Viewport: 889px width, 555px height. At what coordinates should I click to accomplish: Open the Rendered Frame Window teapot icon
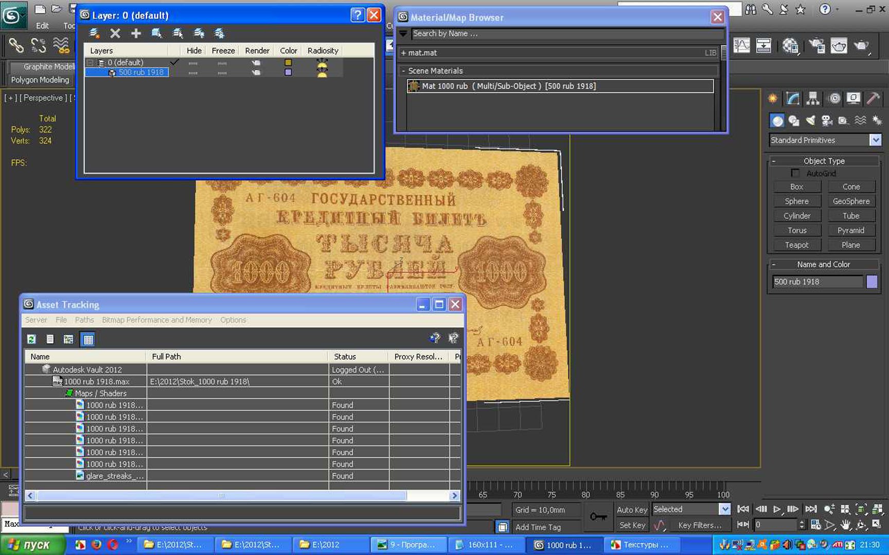point(839,46)
